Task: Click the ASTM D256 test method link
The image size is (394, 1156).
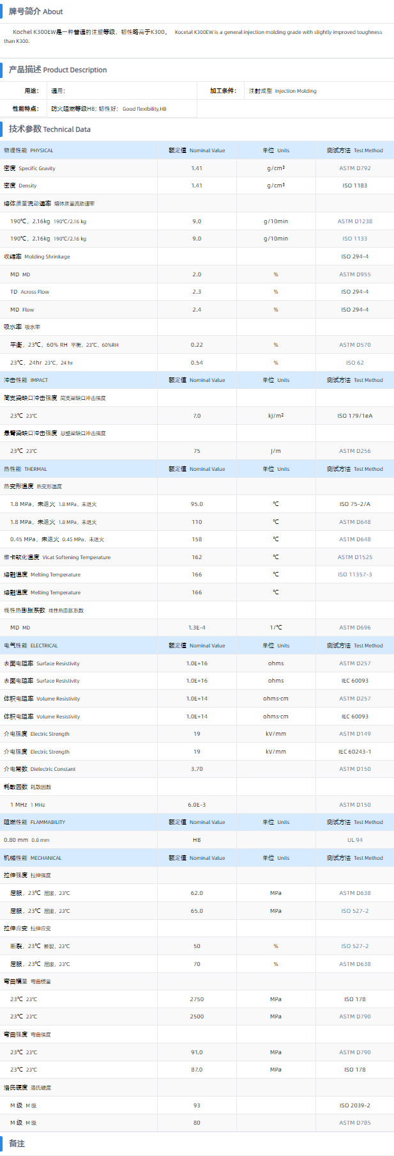Action: [354, 451]
